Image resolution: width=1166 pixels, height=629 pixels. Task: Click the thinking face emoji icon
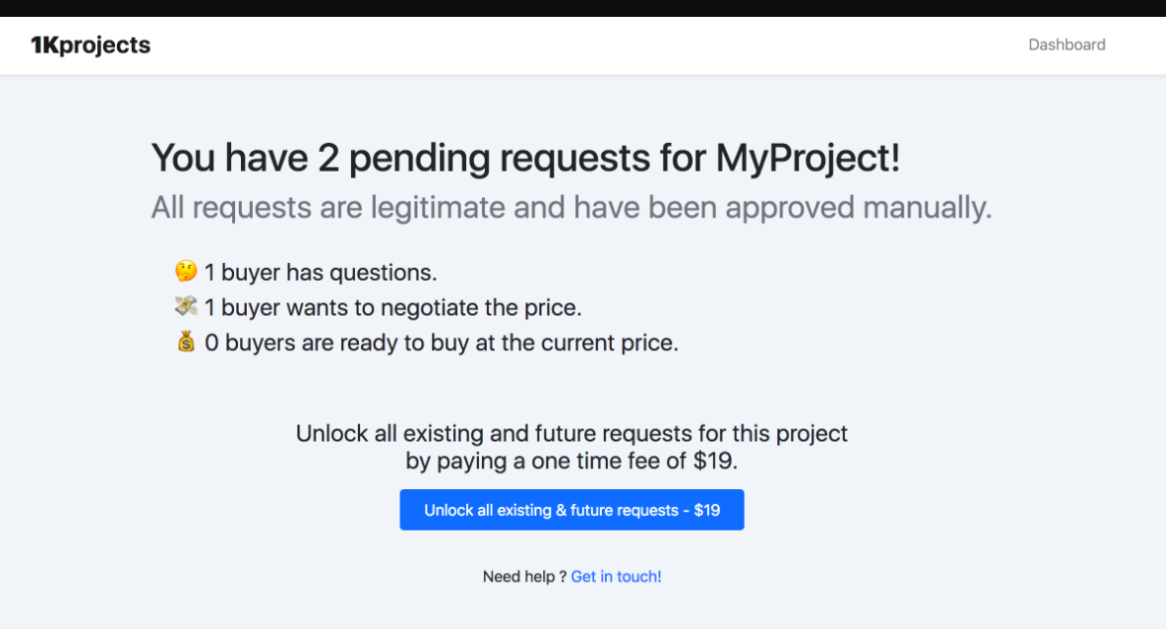pos(186,271)
